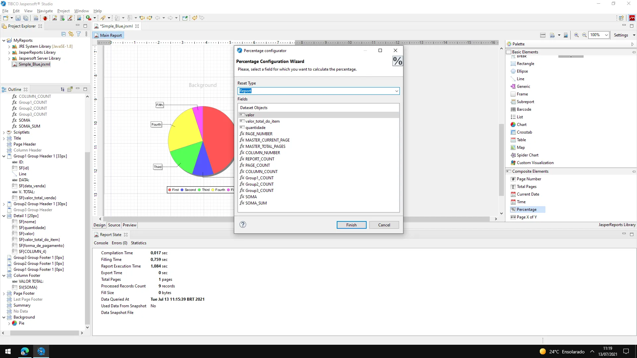Viewport: 637px width, 358px height.
Task: Open the Edge browser from taskbar
Action: [x=25, y=351]
